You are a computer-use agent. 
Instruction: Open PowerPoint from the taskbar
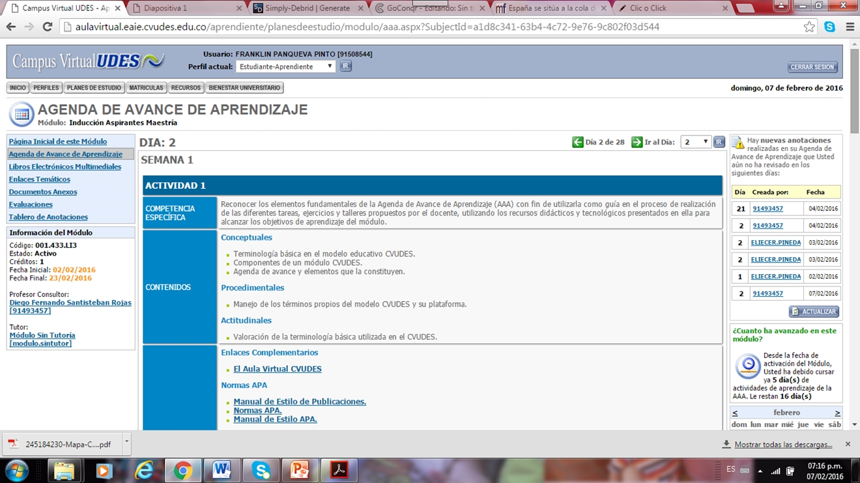pyautogui.click(x=300, y=470)
